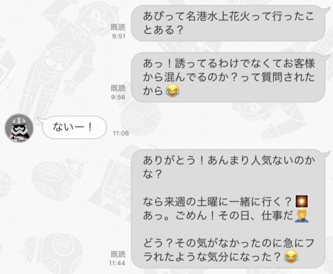333x274 pixels.
Task: Click the line starting どう？その気がなかった
Action: 229,243
